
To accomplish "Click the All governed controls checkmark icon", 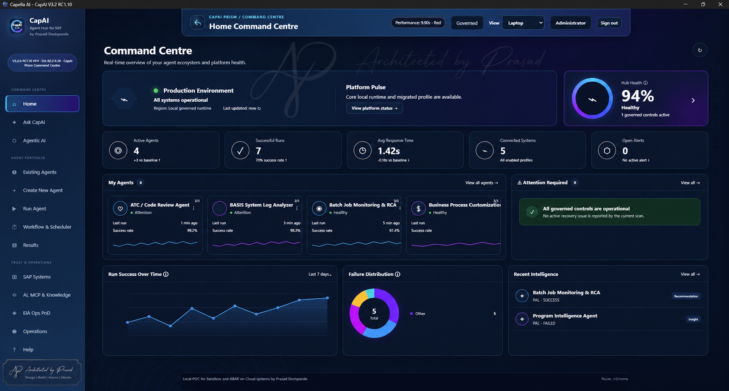I will click(x=532, y=212).
